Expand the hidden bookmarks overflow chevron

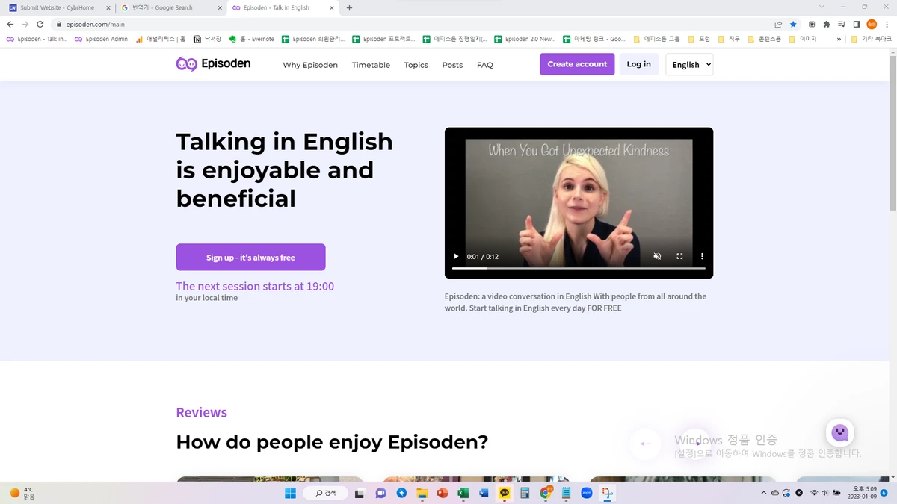click(x=839, y=39)
